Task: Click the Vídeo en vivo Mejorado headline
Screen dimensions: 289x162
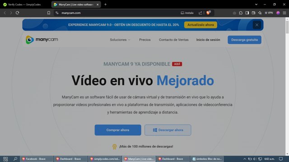Action: [x=143, y=81]
